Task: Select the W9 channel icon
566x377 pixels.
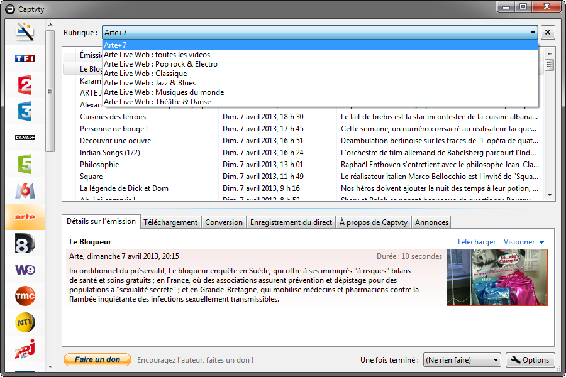Action: click(x=25, y=270)
